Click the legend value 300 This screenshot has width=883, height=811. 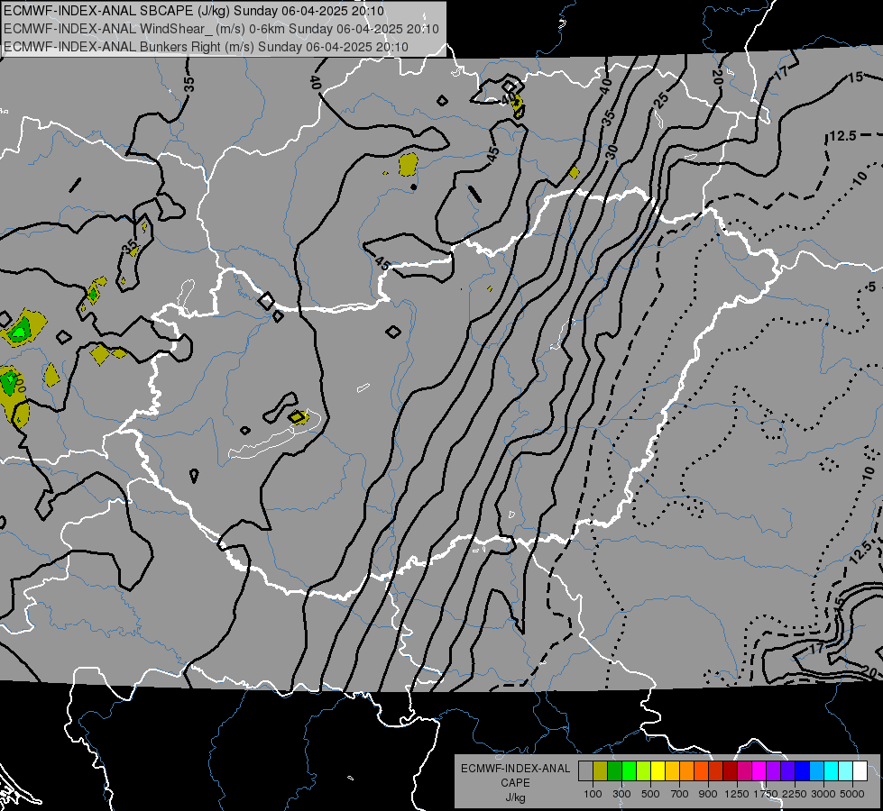(x=621, y=794)
